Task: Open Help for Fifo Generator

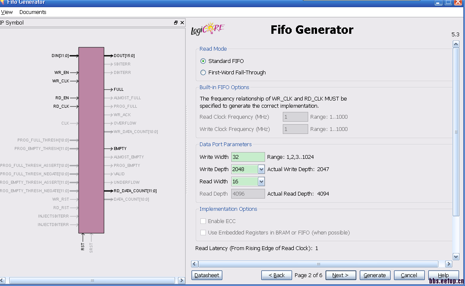Action: (x=443, y=275)
